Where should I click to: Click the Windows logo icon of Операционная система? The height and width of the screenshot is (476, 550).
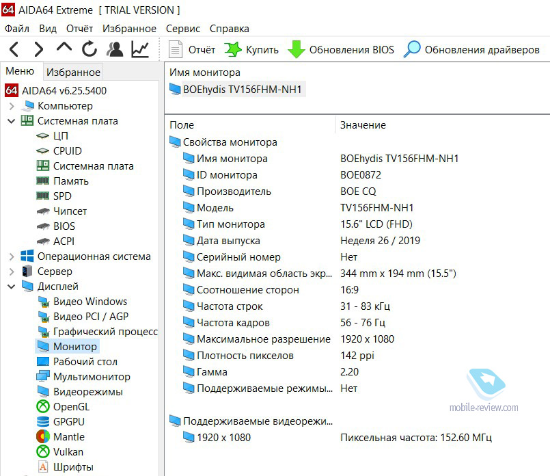pyautogui.click(x=27, y=256)
